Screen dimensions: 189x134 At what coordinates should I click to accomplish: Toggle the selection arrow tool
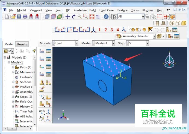[114, 16]
